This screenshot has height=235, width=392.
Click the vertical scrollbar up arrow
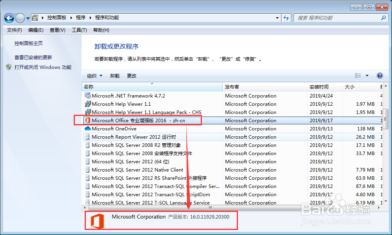(386, 86)
